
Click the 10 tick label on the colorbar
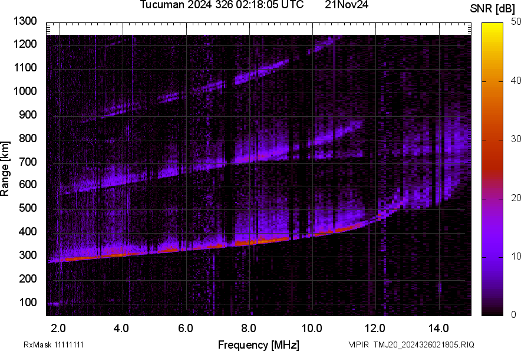pyautogui.click(x=516, y=256)
